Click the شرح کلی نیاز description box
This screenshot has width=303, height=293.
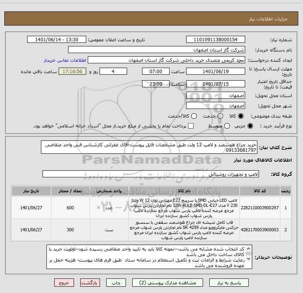[x=149, y=147]
